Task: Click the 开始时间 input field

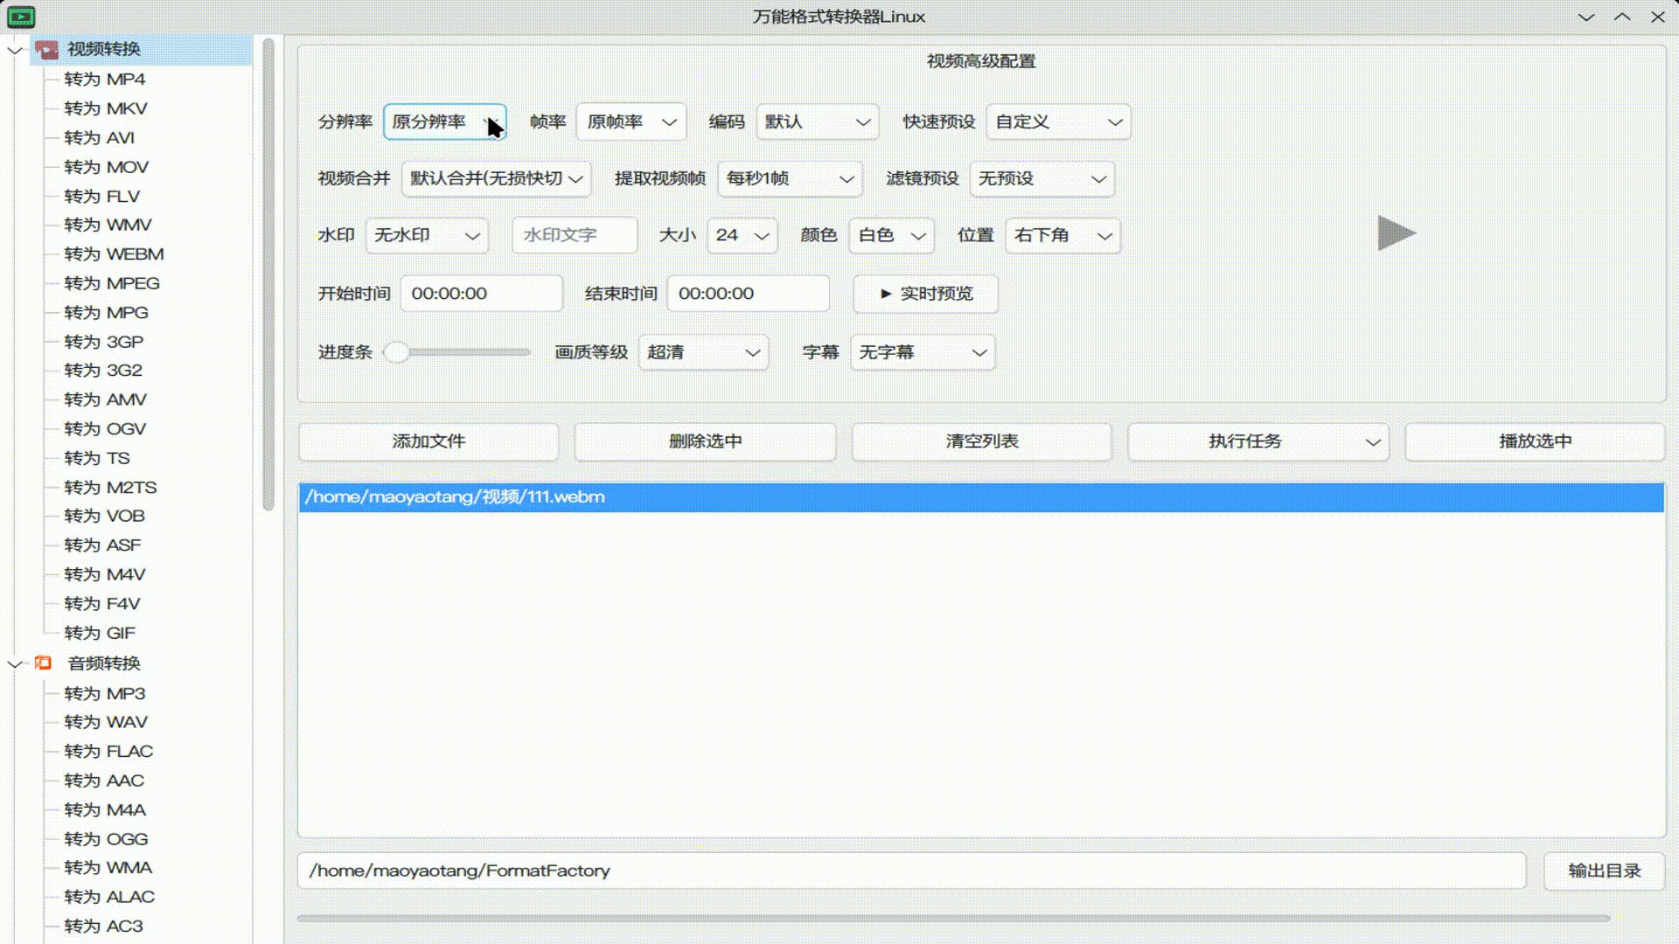Action: pos(482,295)
